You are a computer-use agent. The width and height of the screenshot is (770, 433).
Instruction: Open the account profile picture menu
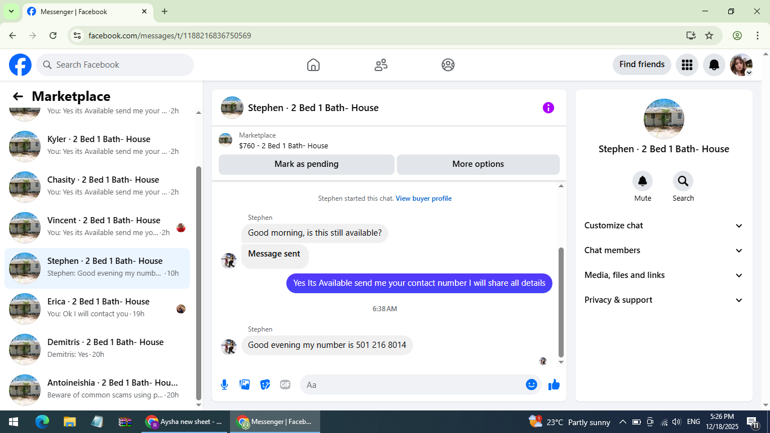[741, 65]
